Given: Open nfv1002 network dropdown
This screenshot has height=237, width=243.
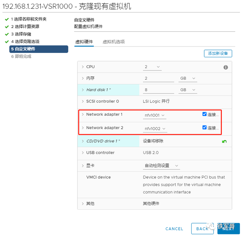Looking at the screenshot, I should coord(155,129).
